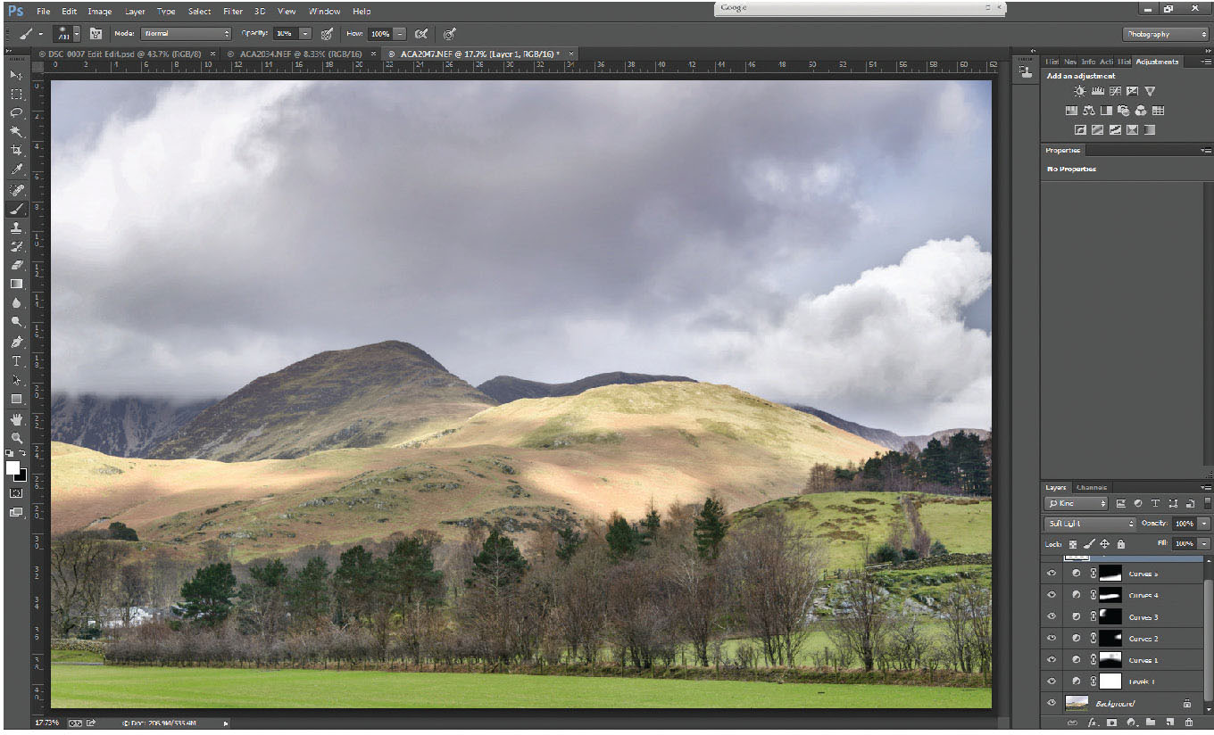Select the Pen tool
1214x735 pixels.
16,342
